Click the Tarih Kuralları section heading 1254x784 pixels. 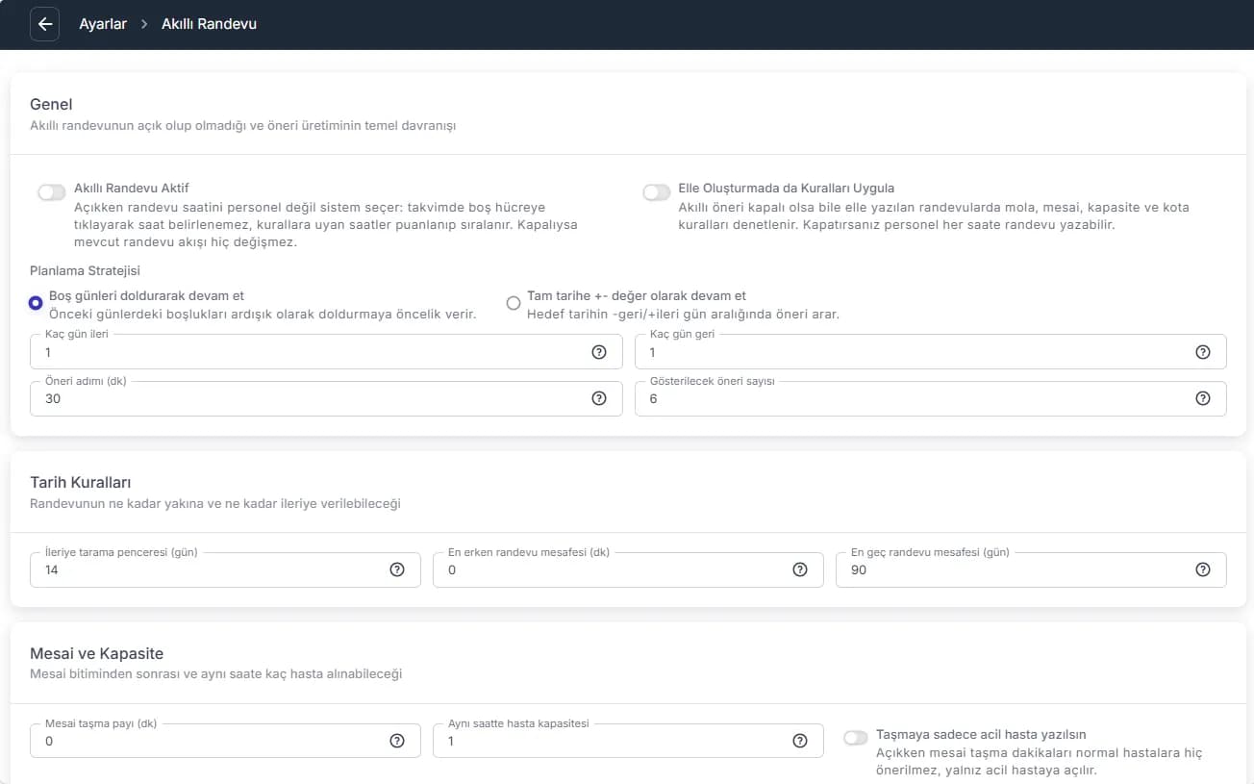tap(81, 482)
